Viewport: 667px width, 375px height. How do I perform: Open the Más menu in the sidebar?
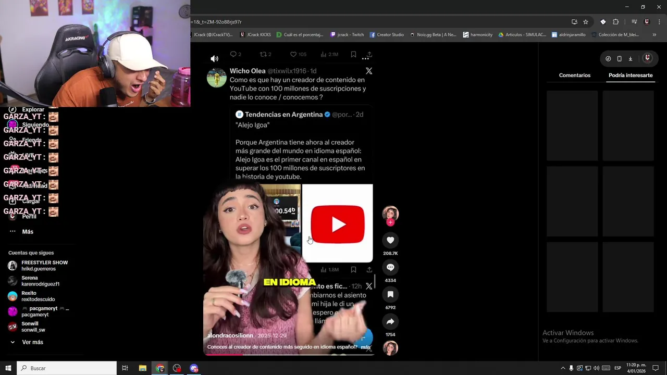point(21,232)
